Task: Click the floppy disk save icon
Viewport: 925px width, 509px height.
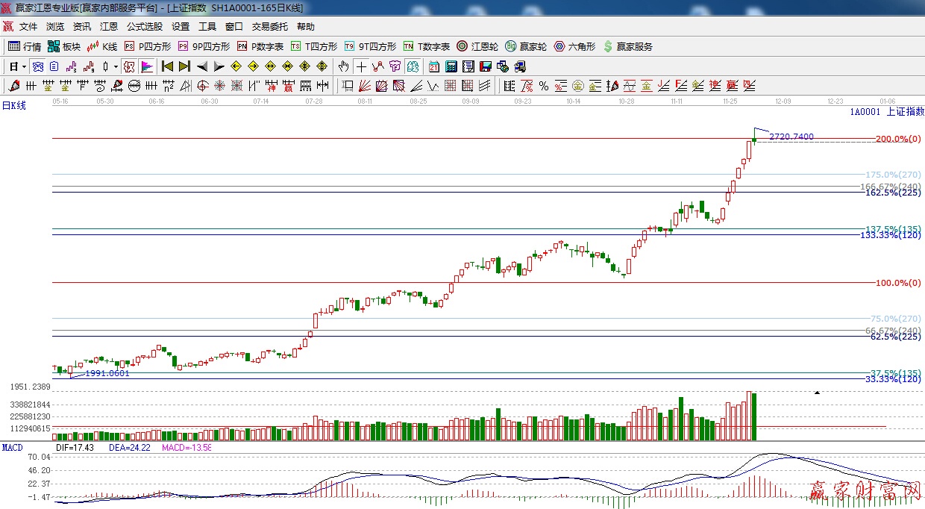Action: 486,66
